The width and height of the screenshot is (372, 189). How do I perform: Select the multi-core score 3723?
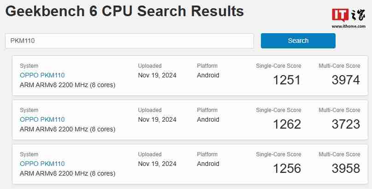coord(345,124)
